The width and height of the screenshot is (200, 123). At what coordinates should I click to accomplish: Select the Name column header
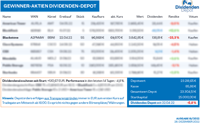(7, 17)
